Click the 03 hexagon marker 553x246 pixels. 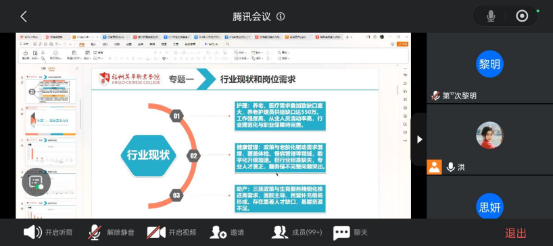click(x=176, y=195)
